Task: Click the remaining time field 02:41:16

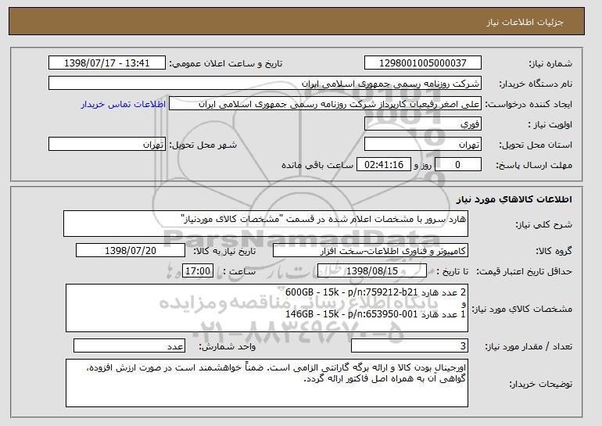Action: [x=384, y=165]
